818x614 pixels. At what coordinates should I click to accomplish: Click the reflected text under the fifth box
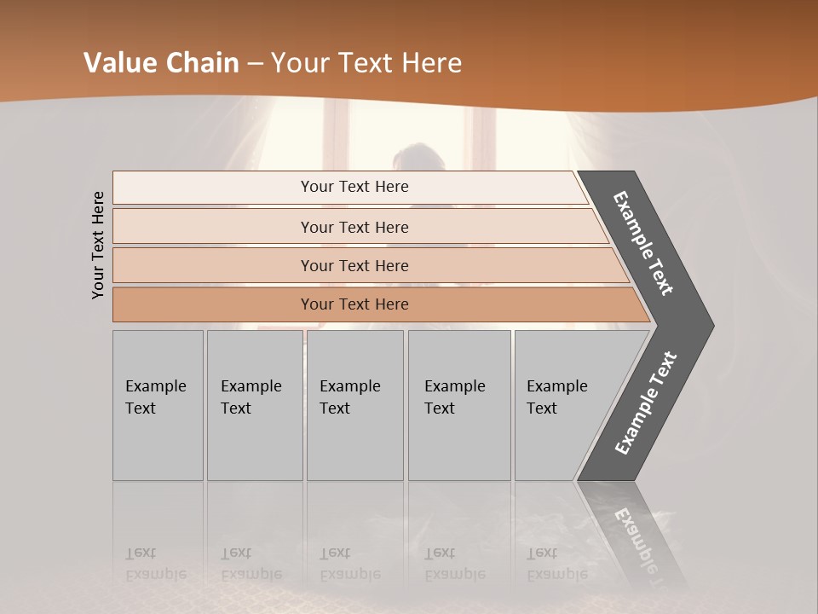556,565
